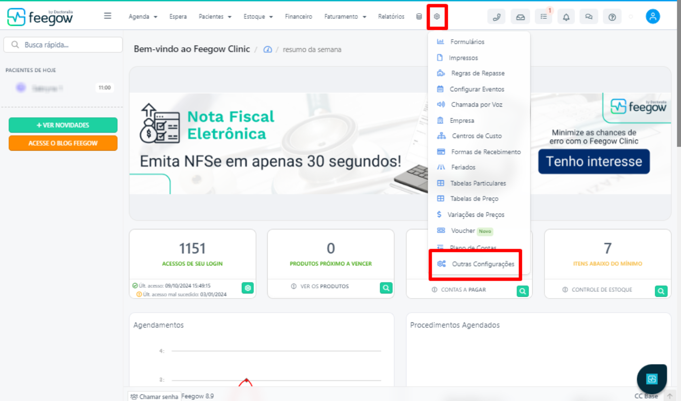Open the Financeiro menu item
The width and height of the screenshot is (681, 401).
(299, 17)
